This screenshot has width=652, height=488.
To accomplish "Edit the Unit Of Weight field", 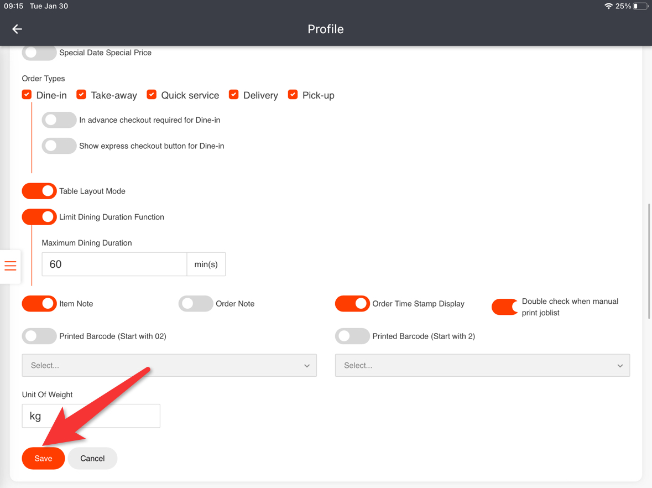I will [91, 416].
